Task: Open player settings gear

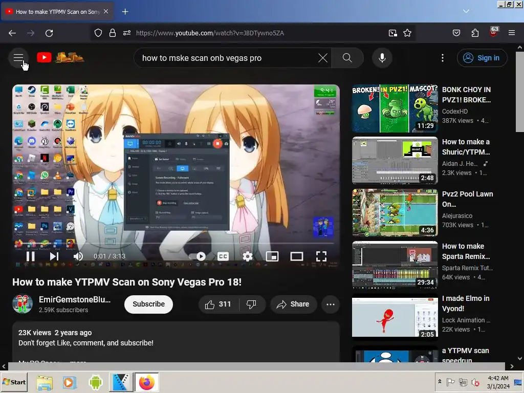Action: coord(248,256)
